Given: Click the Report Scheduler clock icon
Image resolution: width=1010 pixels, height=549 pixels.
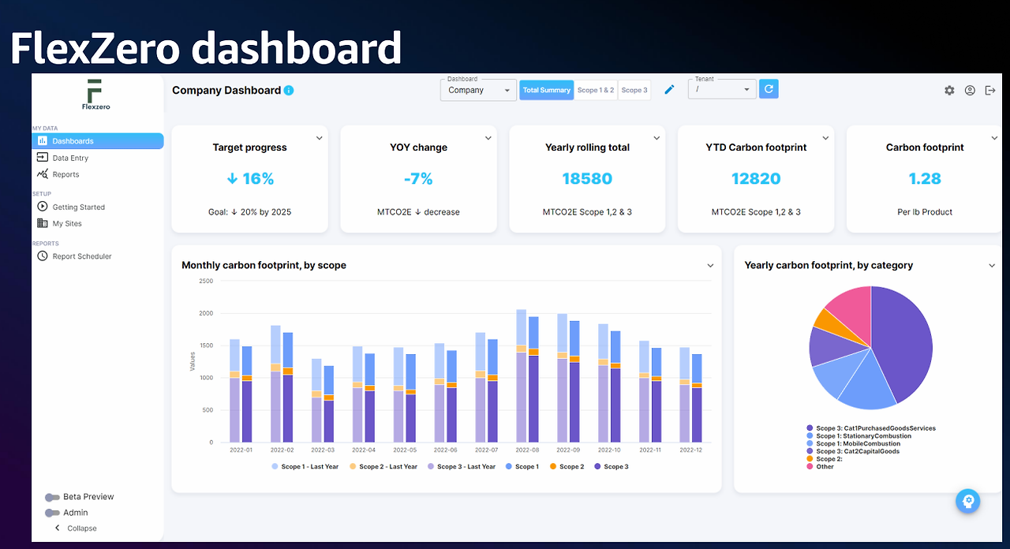Looking at the screenshot, I should 43,256.
